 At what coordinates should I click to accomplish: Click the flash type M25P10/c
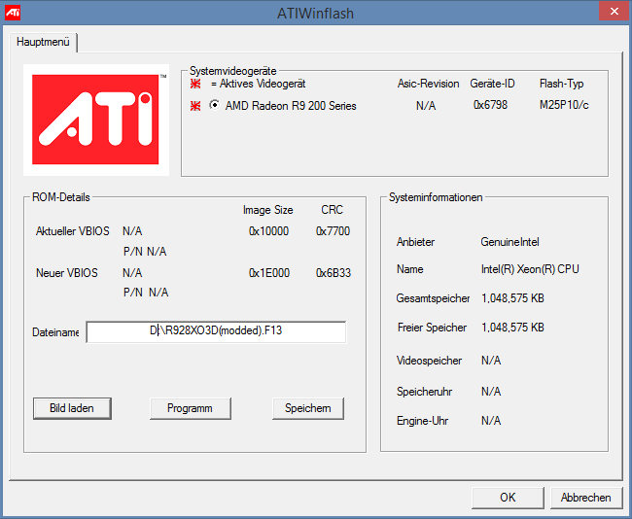click(564, 105)
